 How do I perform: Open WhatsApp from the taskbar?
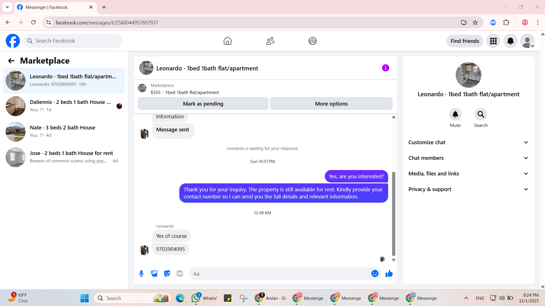coord(204,298)
